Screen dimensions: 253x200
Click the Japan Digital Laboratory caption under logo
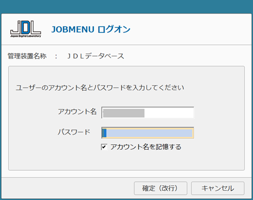[25, 36]
